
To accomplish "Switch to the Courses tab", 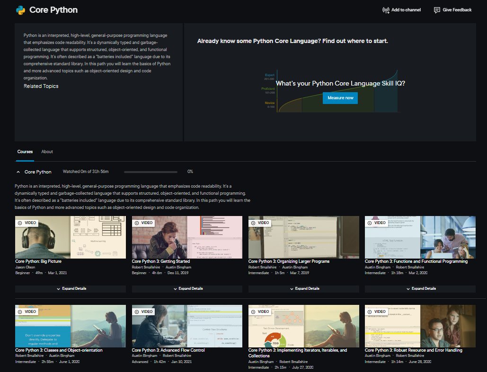I will pyautogui.click(x=25, y=152).
